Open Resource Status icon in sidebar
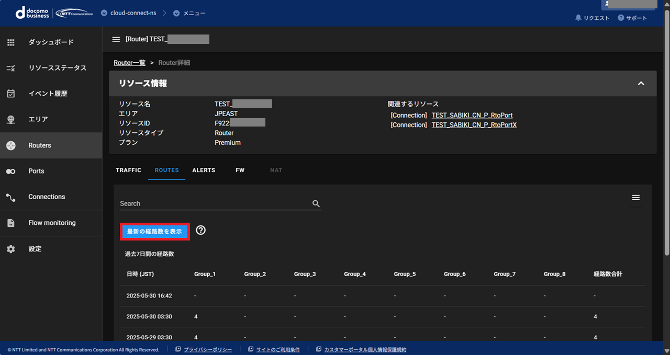The width and height of the screenshot is (670, 355). 11,68
